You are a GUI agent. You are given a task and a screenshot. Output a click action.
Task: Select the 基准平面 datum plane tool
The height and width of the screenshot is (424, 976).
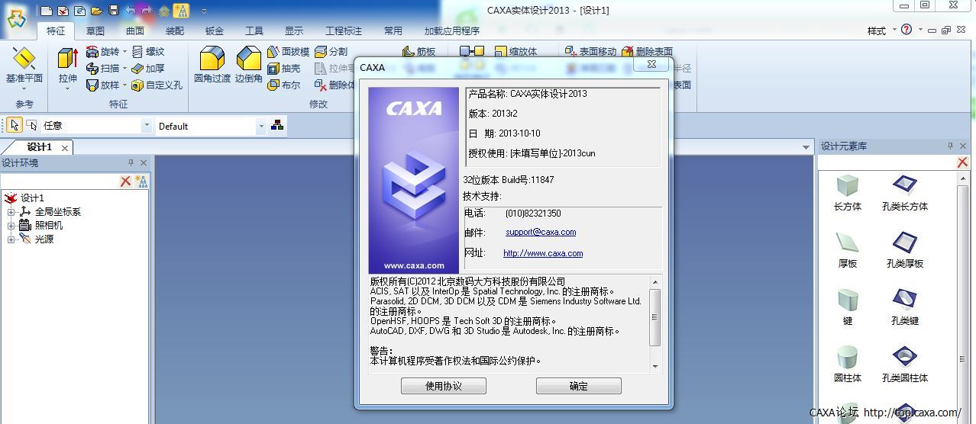click(x=24, y=66)
